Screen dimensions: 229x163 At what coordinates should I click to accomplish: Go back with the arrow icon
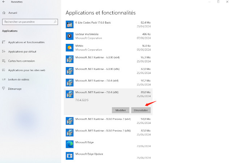pos(4,2)
